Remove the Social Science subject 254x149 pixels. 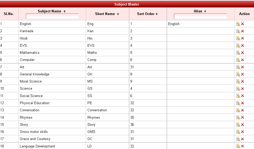click(243, 96)
